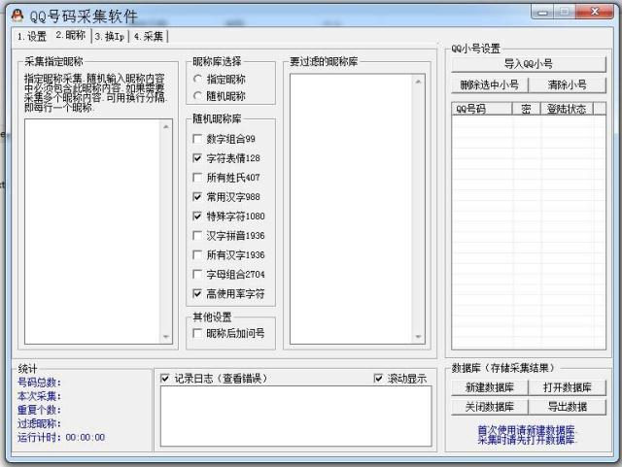This screenshot has width=622, height=467.
Task: Enable the 所有汉字1936 checkbox
Action: click(x=228, y=255)
